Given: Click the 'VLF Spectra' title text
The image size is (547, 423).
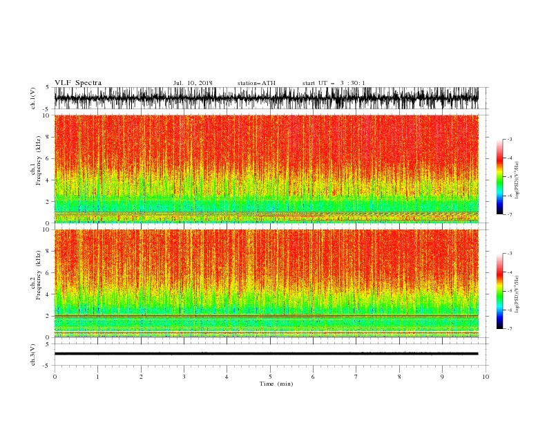Looking at the screenshot, I should click(78, 83).
